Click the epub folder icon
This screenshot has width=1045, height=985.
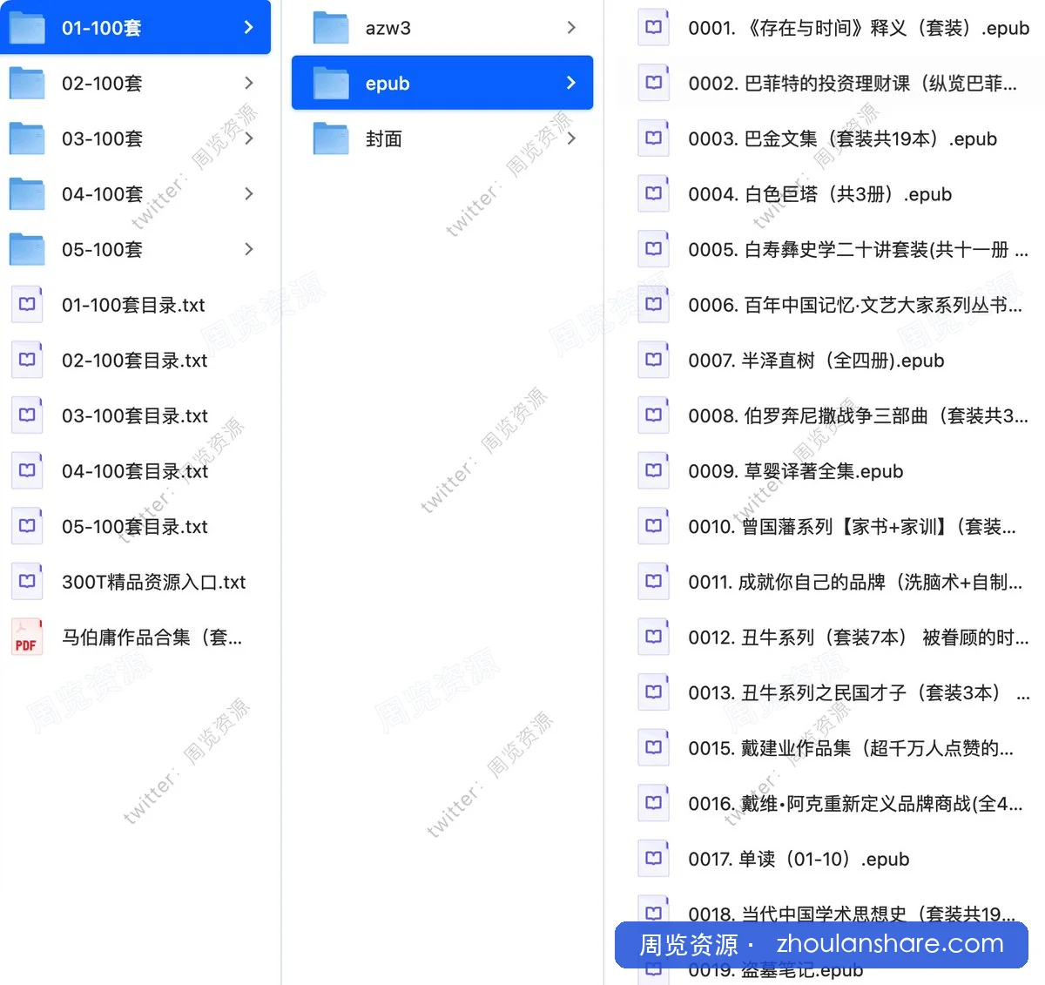pyautogui.click(x=331, y=84)
